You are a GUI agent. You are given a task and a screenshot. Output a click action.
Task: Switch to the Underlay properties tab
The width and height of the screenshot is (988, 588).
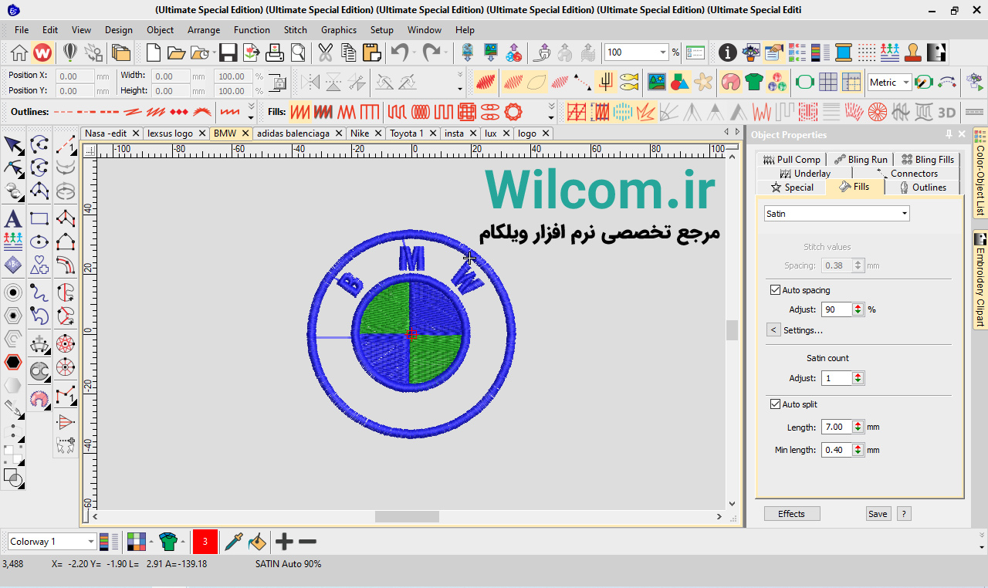coord(804,174)
